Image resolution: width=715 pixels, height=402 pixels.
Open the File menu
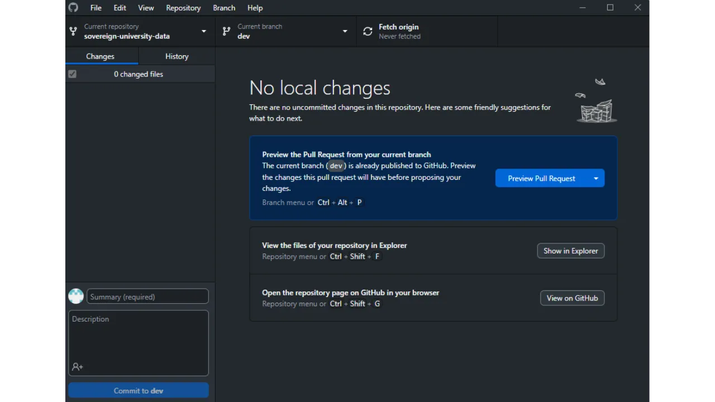pyautogui.click(x=96, y=8)
